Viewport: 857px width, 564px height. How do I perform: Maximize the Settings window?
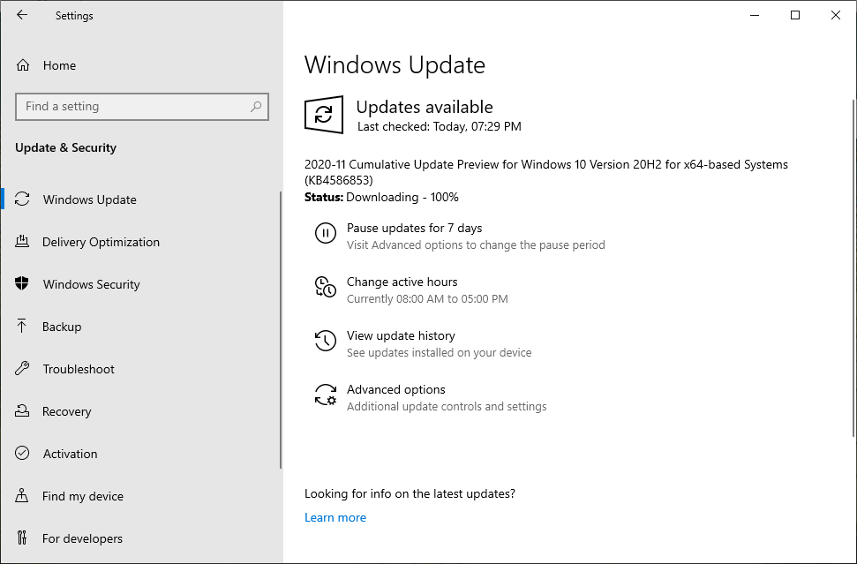click(x=795, y=15)
